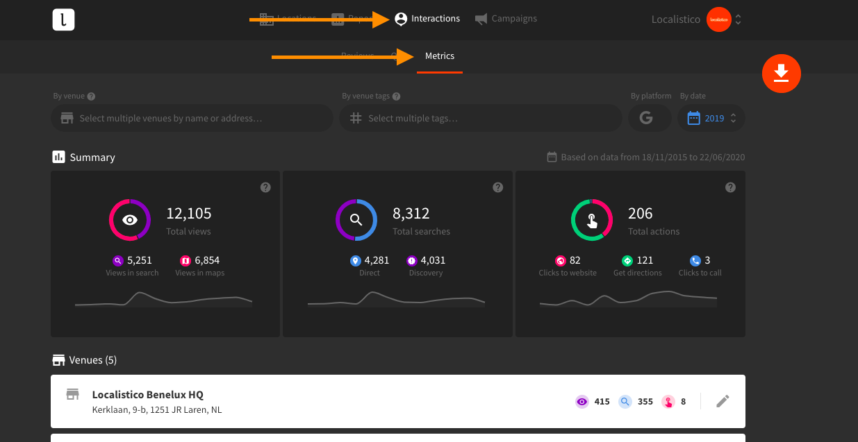This screenshot has height=442, width=858.
Task: Click the pointer hand icon in Total actions ring
Action: [592, 221]
